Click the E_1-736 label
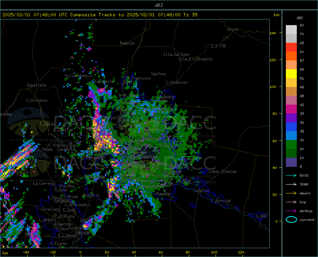This screenshot has height=257, width=318. point(218,46)
